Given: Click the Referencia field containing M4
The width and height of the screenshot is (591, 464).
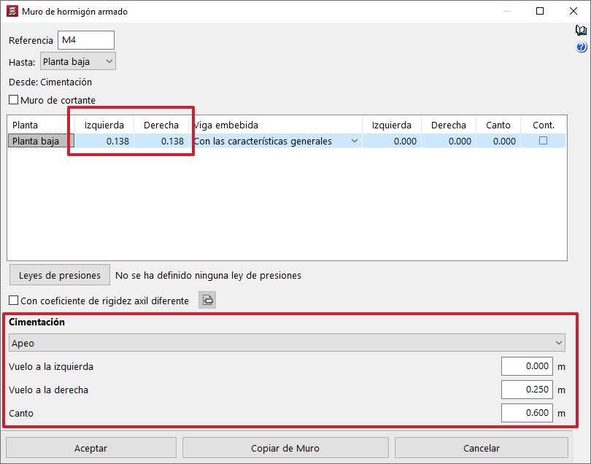Looking at the screenshot, I should click(x=86, y=40).
